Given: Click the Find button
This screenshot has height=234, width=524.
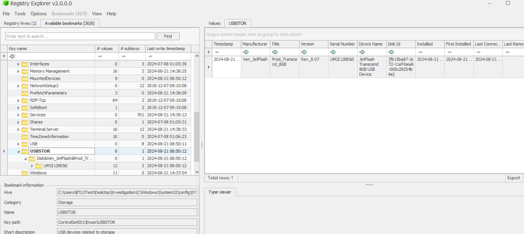Looking at the screenshot, I should pyautogui.click(x=168, y=36).
